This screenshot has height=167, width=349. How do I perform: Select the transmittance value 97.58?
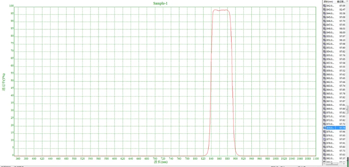[342, 63]
